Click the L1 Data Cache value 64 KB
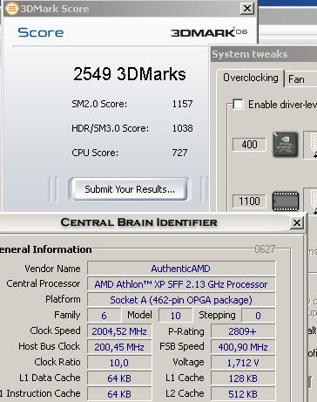Viewport: 317px width, 402px height. (119, 378)
